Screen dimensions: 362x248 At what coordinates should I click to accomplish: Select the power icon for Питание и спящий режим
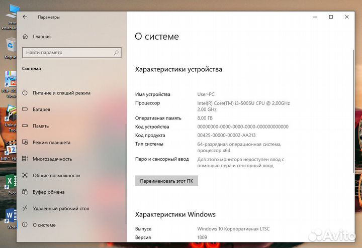coord(25,93)
